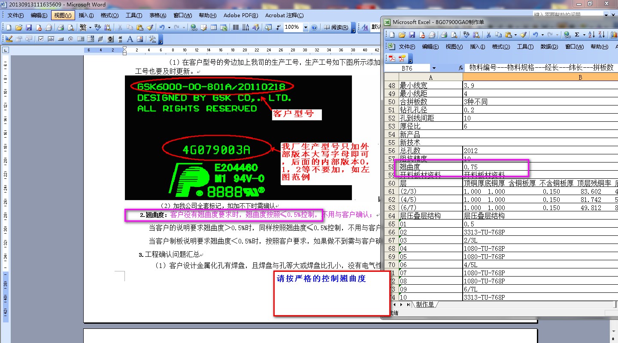Click Save icon in Excel toolbar
Viewport: 618px width, 343px height.
(x=412, y=35)
